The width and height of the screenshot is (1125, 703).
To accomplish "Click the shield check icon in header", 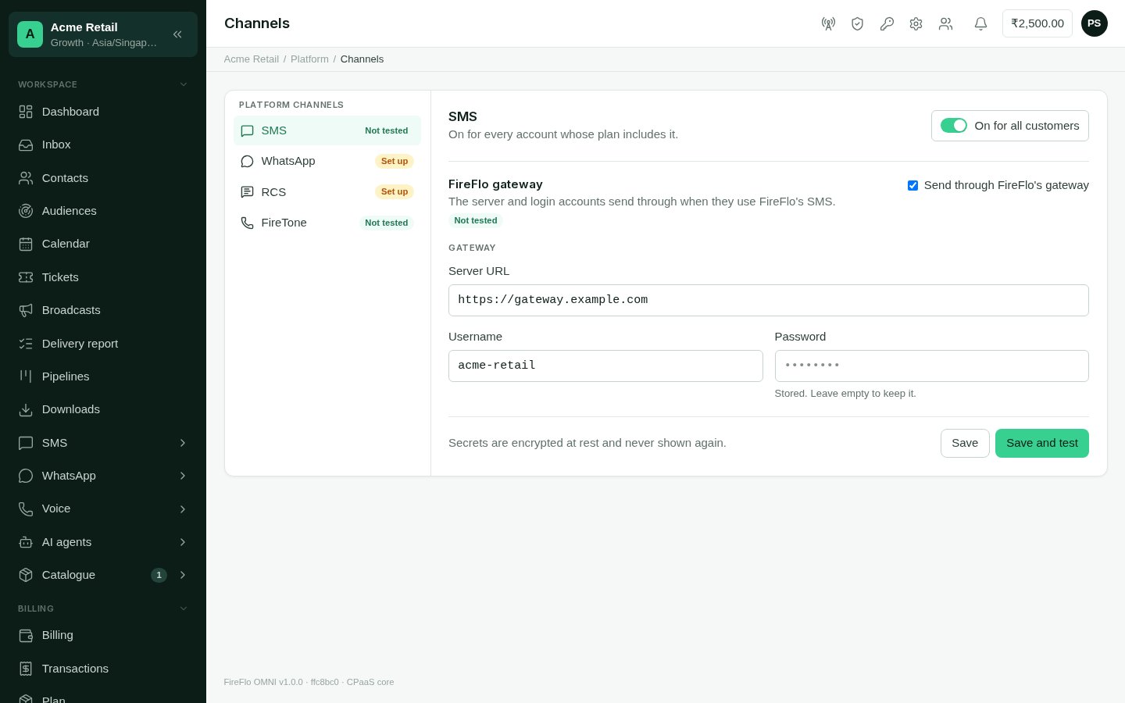I will pos(857,23).
